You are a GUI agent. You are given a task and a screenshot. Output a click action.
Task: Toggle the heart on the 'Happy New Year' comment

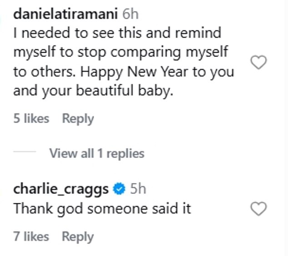click(259, 63)
